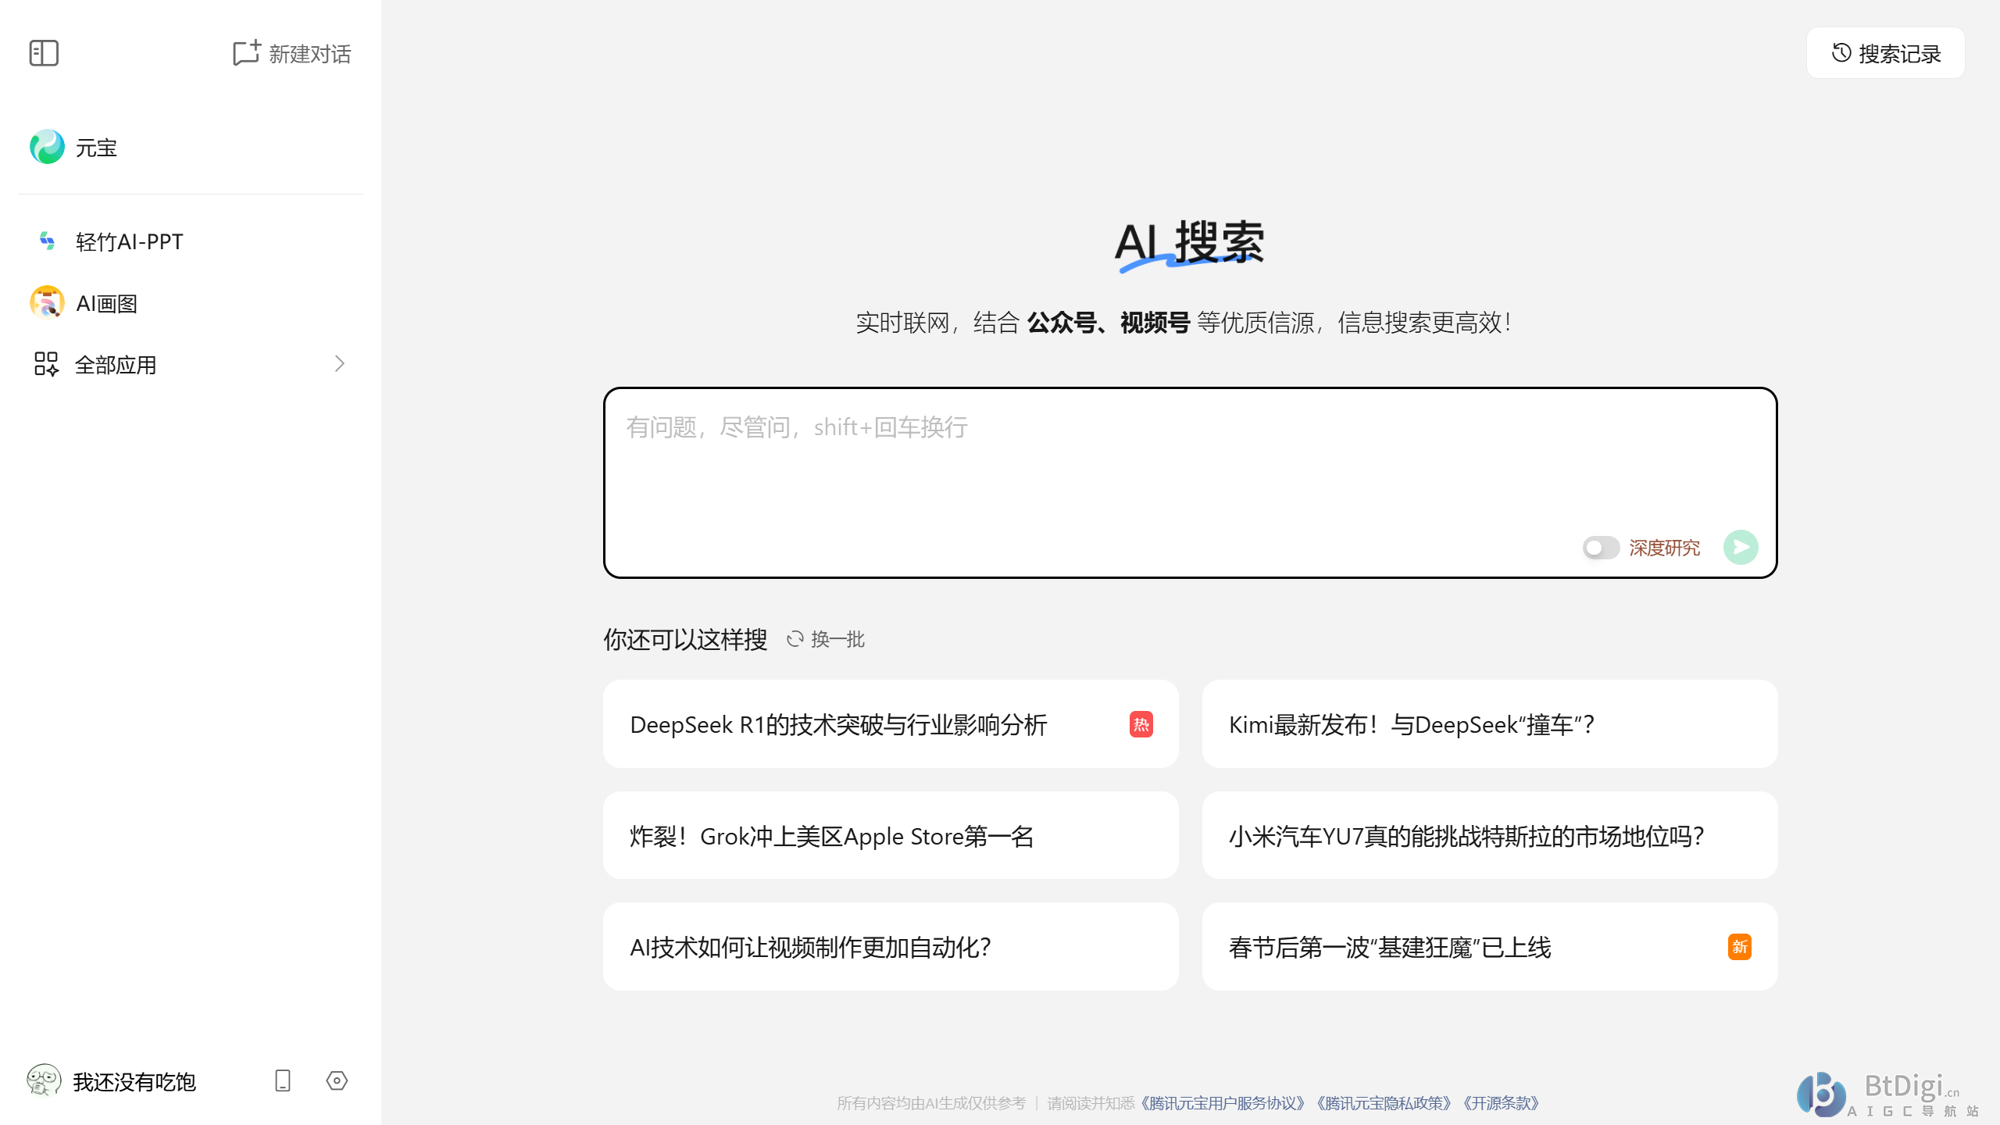Image resolution: width=2000 pixels, height=1125 pixels.
Task: Open 腾讯元宝隐私政策 link
Action: click(1384, 1104)
